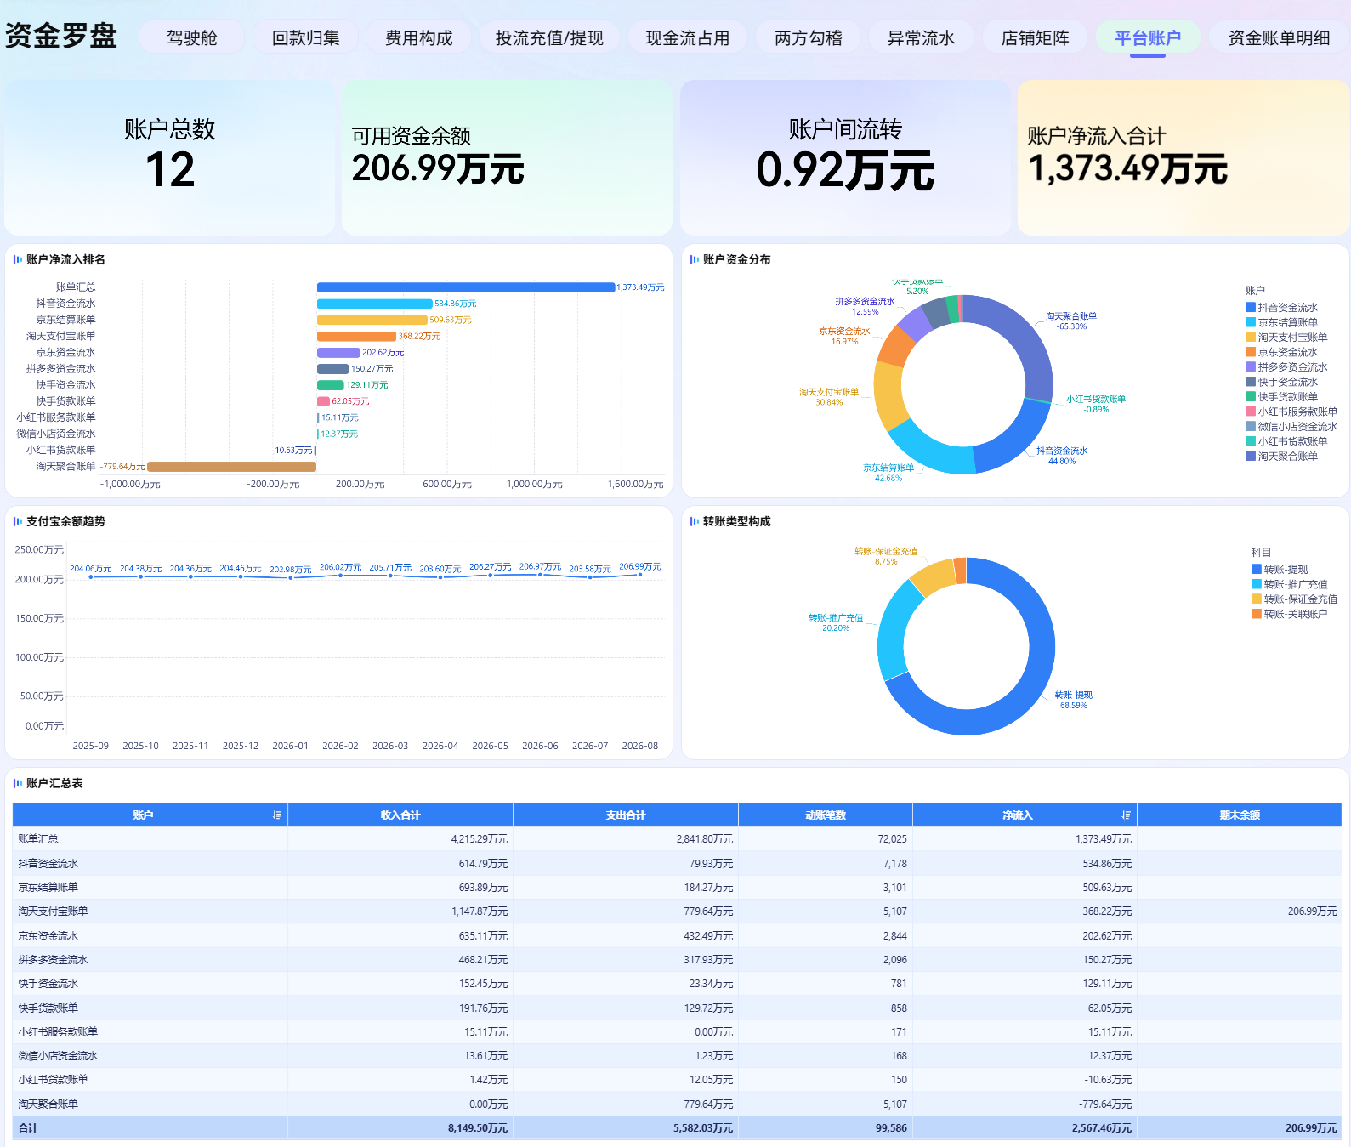The image size is (1351, 1147).
Task: Toggle 转账-关联账户 legend swatch
Action: point(1257,614)
